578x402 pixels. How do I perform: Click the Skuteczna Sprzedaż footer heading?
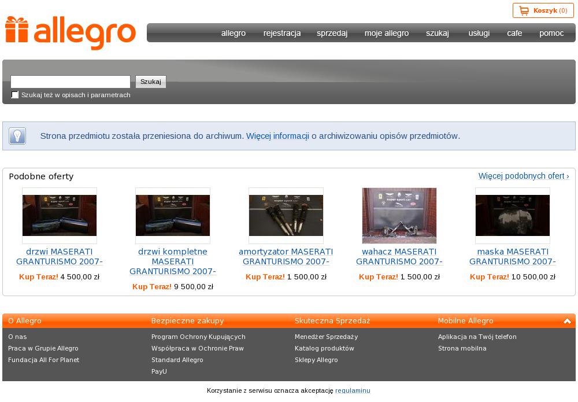point(332,321)
